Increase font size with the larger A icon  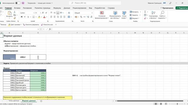[43, 13]
